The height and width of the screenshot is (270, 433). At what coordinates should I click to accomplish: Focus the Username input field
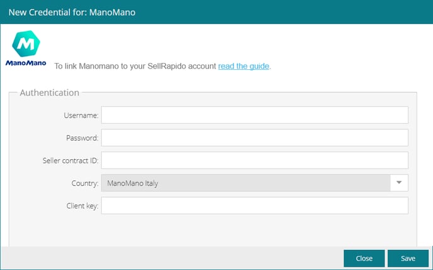point(255,115)
